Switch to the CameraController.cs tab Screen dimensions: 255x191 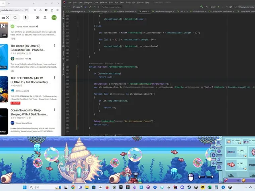[124, 12]
